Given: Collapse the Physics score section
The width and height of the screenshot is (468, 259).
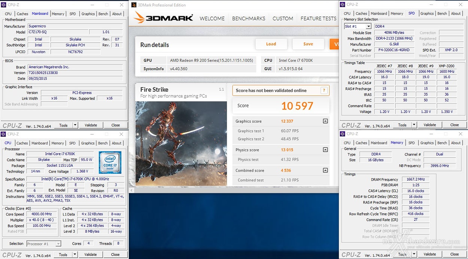Looking at the screenshot, I should coord(325,150).
